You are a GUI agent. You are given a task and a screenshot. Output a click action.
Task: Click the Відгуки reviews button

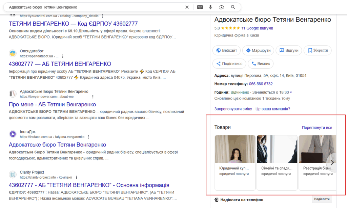click(288, 50)
